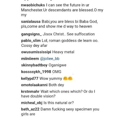
Task: Click the "Oganigwe" comment text
Action: point(57,65)
